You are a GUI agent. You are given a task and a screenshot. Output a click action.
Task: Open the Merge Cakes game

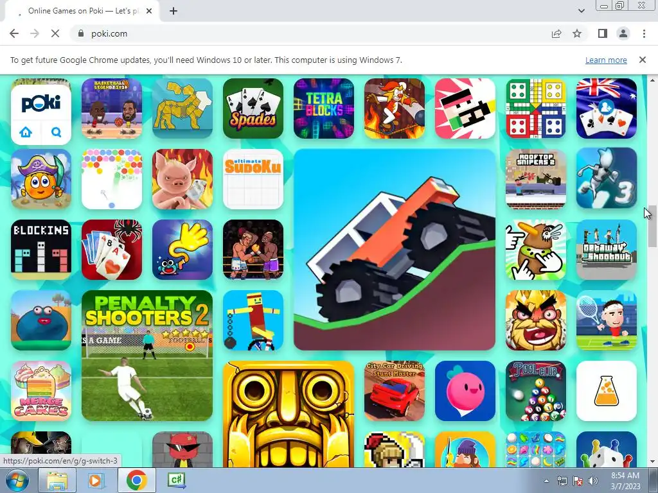pyautogui.click(x=41, y=391)
